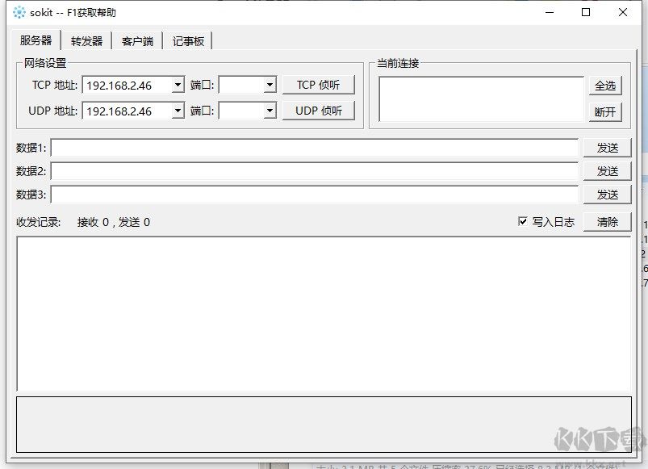Viewport: 648px width, 469px height.
Task: Send data using 发送 next to 数据2
Action: click(x=608, y=170)
